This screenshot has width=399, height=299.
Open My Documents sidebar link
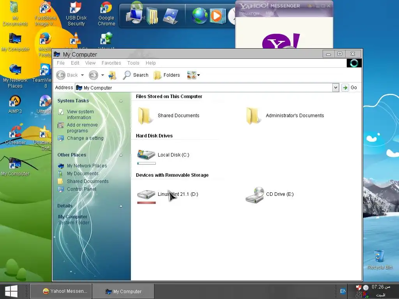[83, 173]
